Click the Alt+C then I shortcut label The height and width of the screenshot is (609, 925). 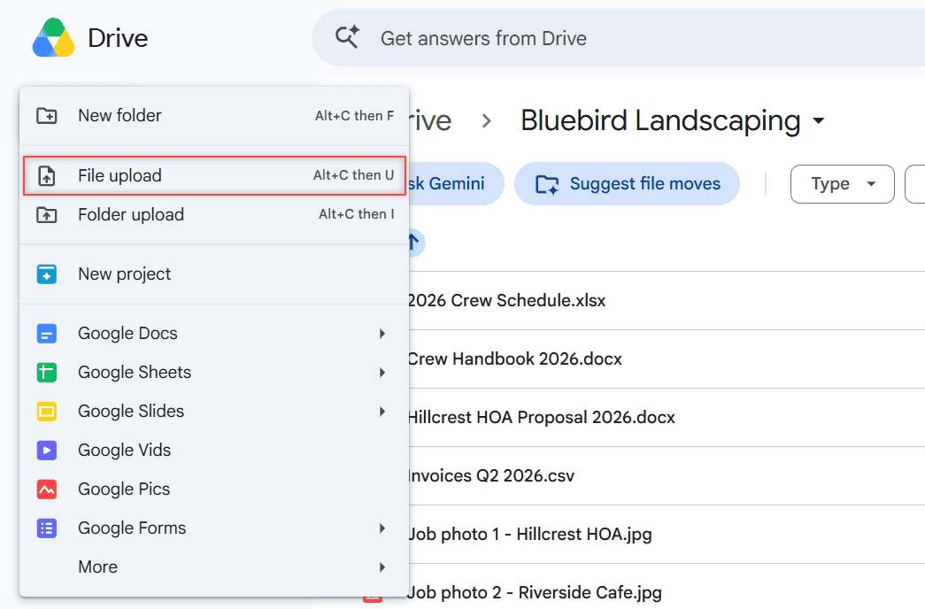coord(357,214)
